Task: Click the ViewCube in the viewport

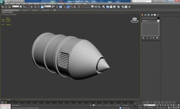Action: (134, 20)
